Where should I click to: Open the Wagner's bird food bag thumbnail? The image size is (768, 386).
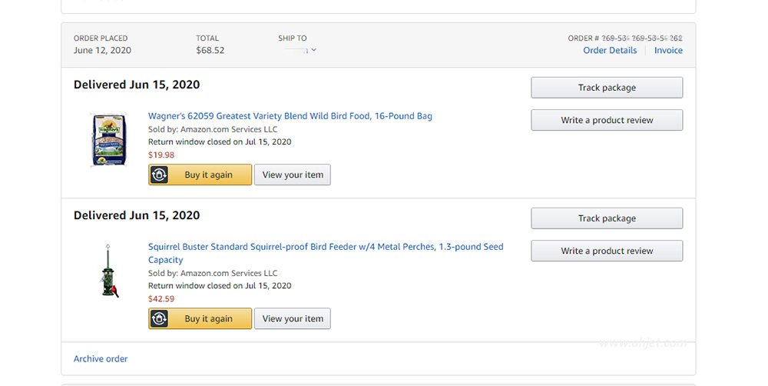[x=109, y=140]
